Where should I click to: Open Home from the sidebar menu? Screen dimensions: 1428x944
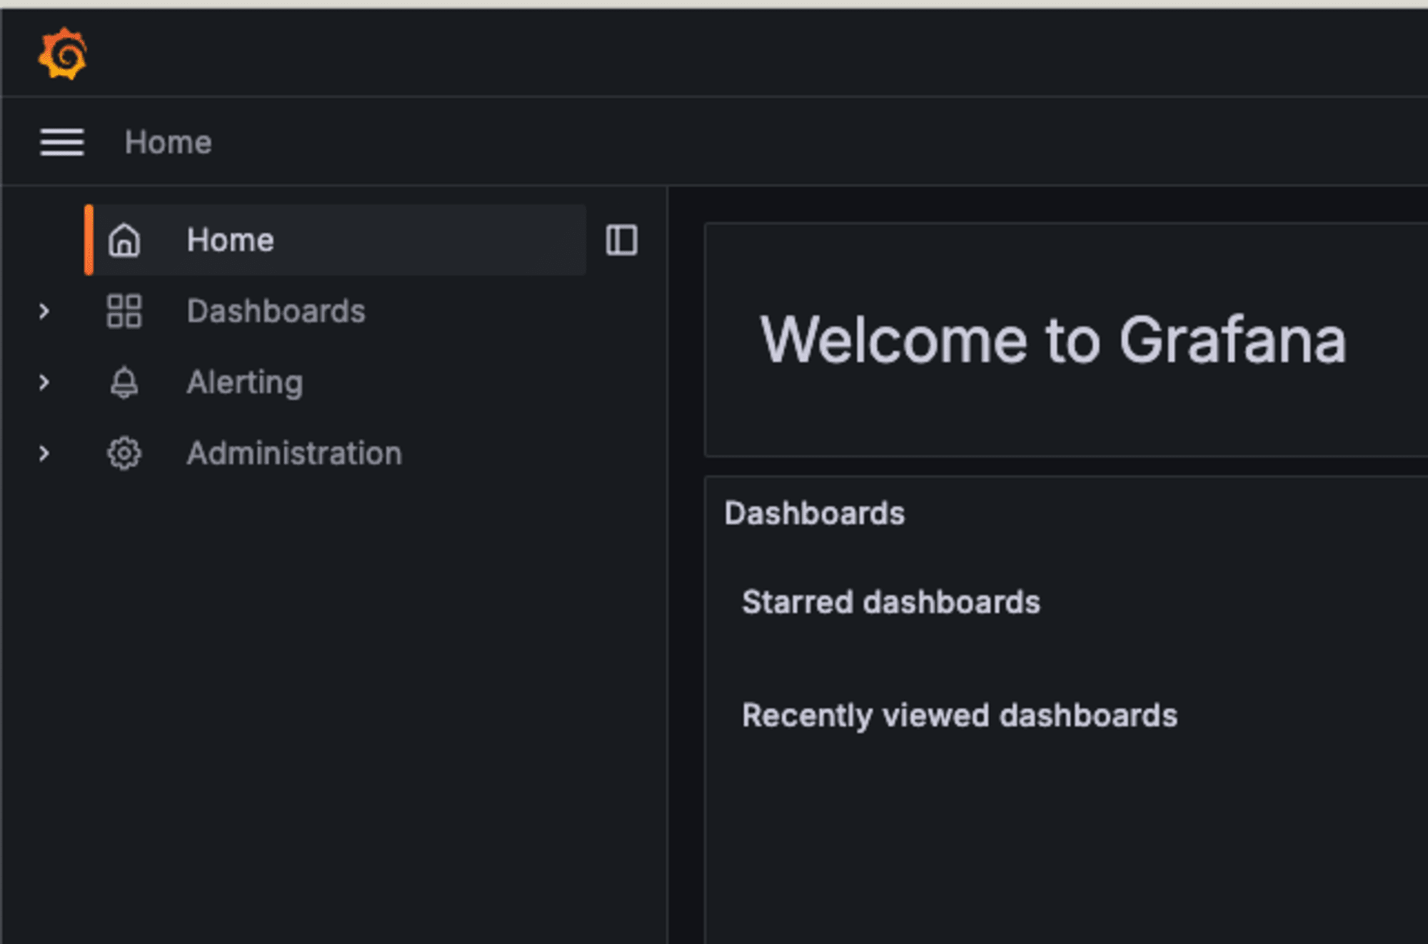pyautogui.click(x=336, y=240)
